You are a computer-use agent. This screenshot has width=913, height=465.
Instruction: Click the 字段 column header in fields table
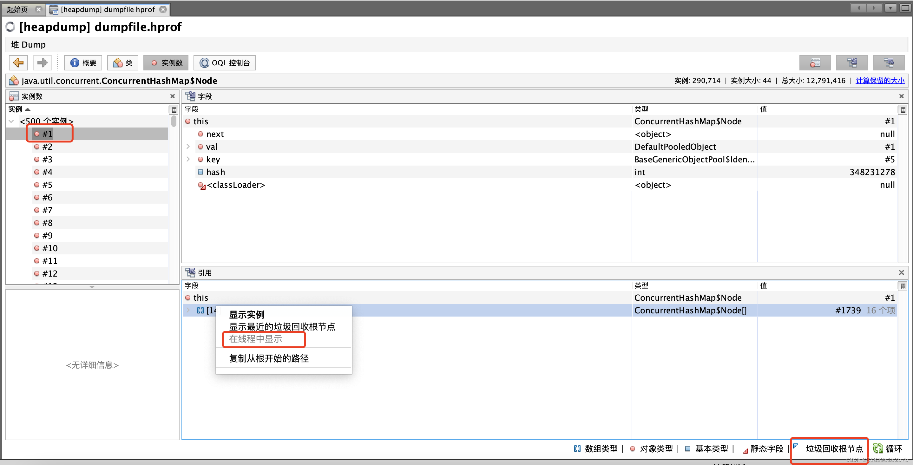[407, 109]
